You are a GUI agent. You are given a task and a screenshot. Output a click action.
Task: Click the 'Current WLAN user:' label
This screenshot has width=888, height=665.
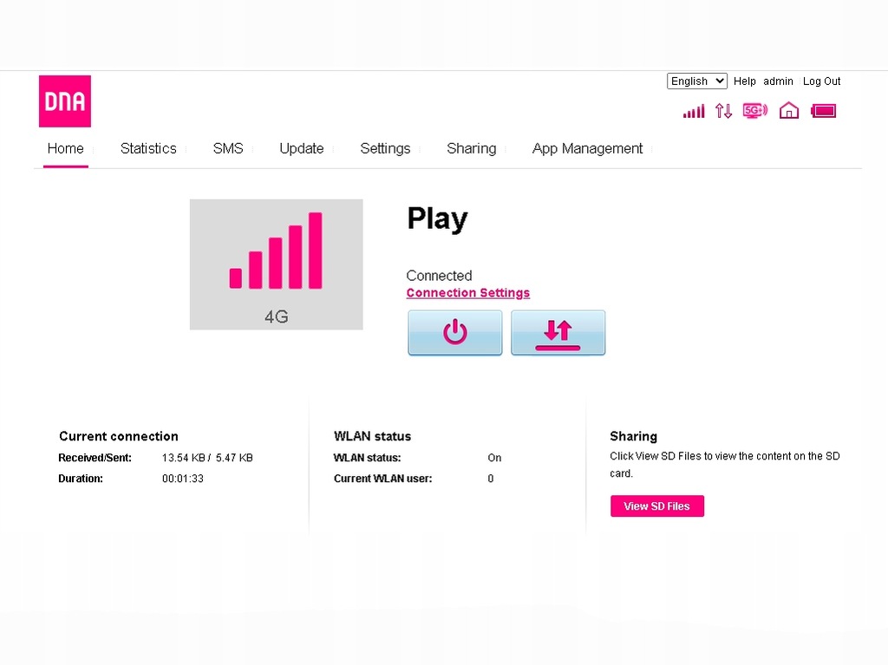coord(382,479)
